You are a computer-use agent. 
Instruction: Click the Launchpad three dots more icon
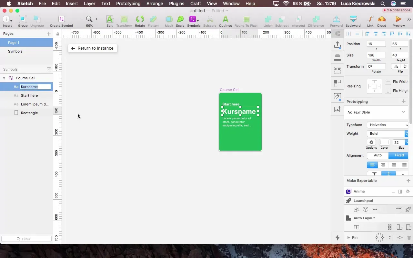375,209
